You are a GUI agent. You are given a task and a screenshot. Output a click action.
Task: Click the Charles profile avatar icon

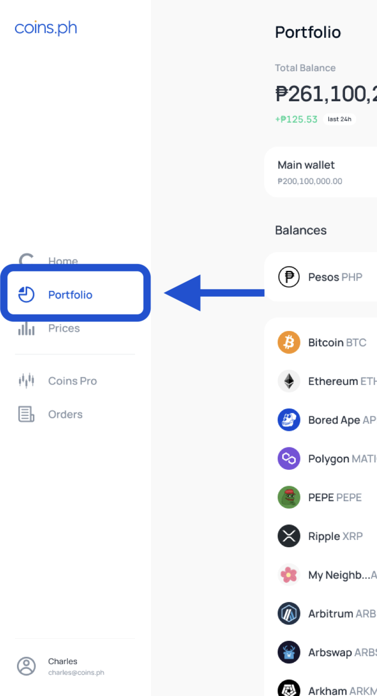point(26,666)
